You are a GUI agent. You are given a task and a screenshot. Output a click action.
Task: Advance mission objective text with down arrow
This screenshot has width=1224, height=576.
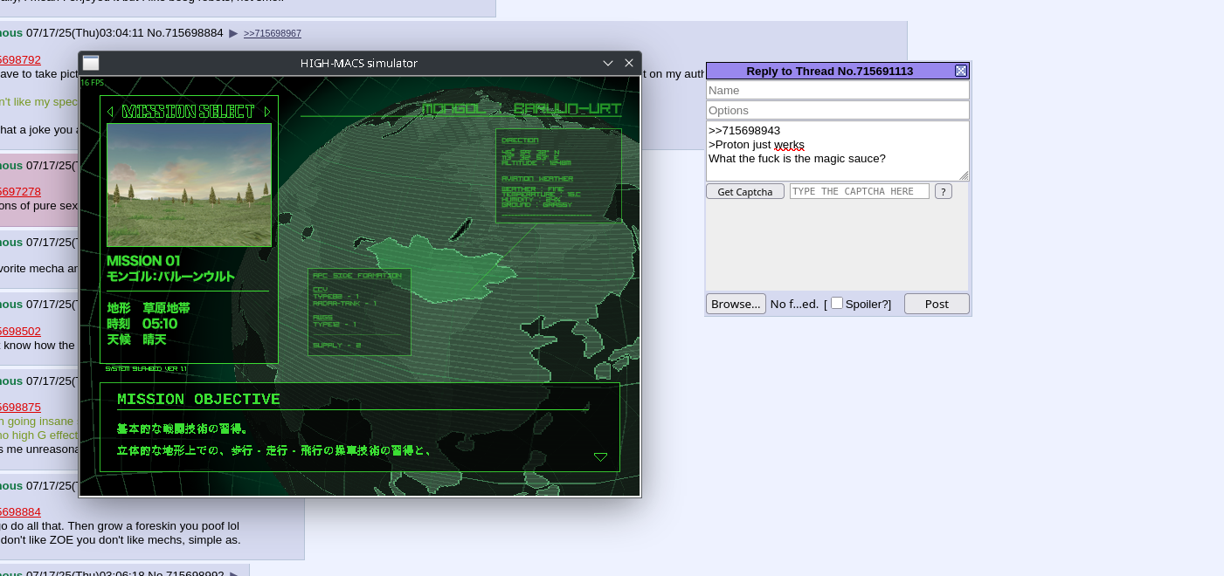pyautogui.click(x=600, y=457)
